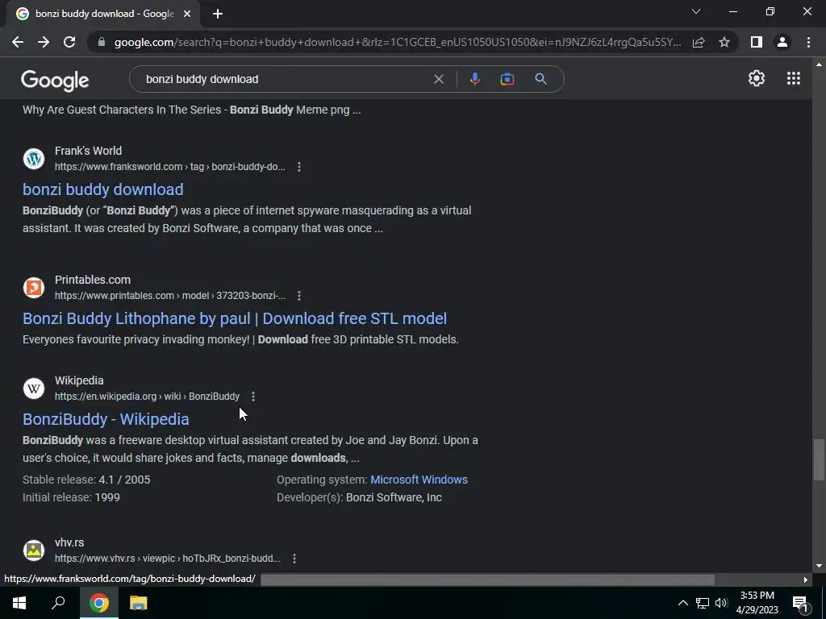Screen dimensions: 826x619
Task: Submit search with the magnifier icon
Action: [540, 79]
